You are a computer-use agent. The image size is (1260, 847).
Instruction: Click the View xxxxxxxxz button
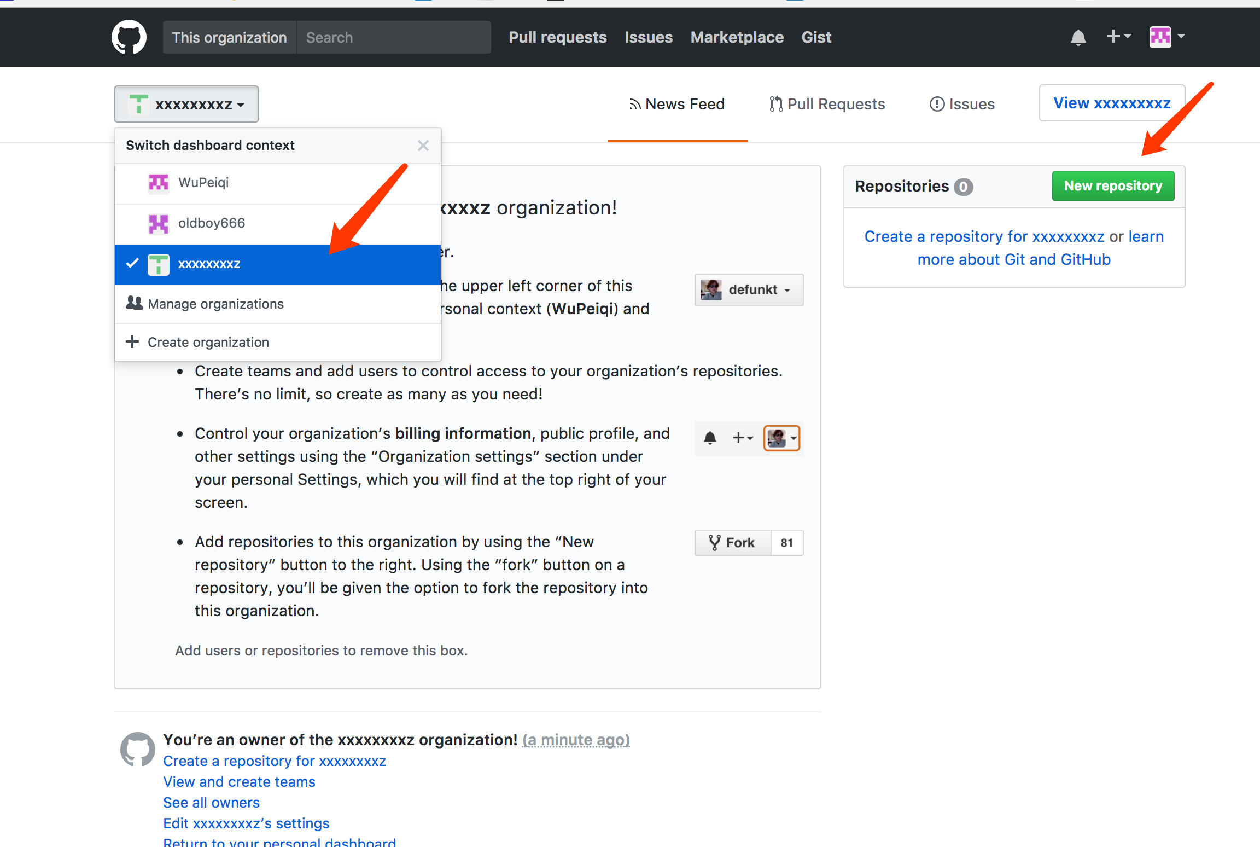coord(1112,103)
